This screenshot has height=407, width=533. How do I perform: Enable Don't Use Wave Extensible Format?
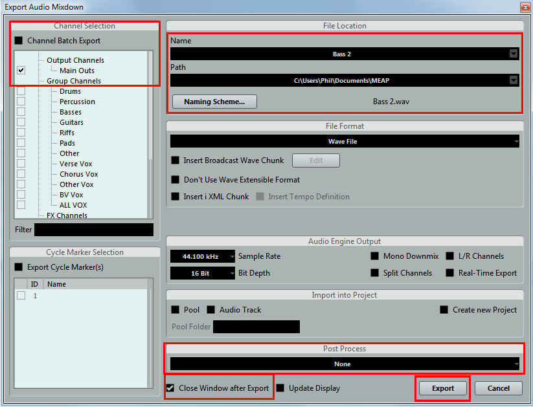pos(176,180)
